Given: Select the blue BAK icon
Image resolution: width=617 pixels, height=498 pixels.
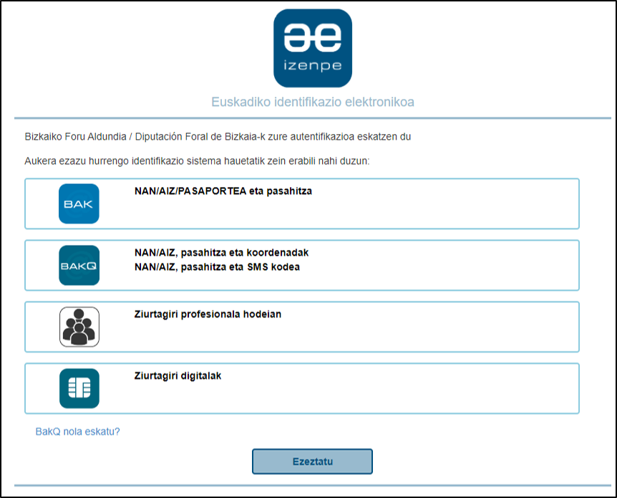Looking at the screenshot, I should [x=79, y=203].
